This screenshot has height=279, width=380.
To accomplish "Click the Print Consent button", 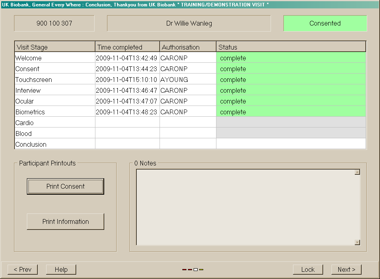I will (65, 186).
